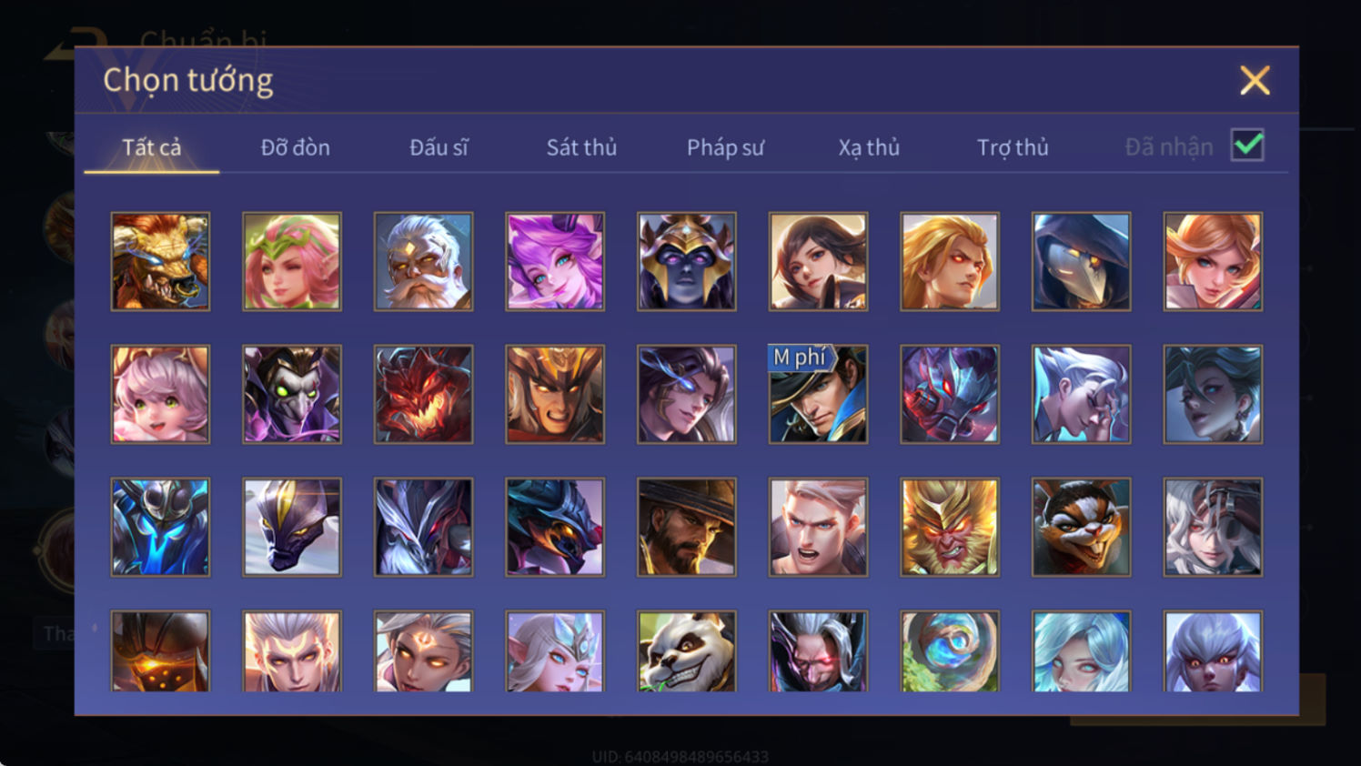
Task: Switch to the Đỡ đòn tab
Action: pos(295,147)
